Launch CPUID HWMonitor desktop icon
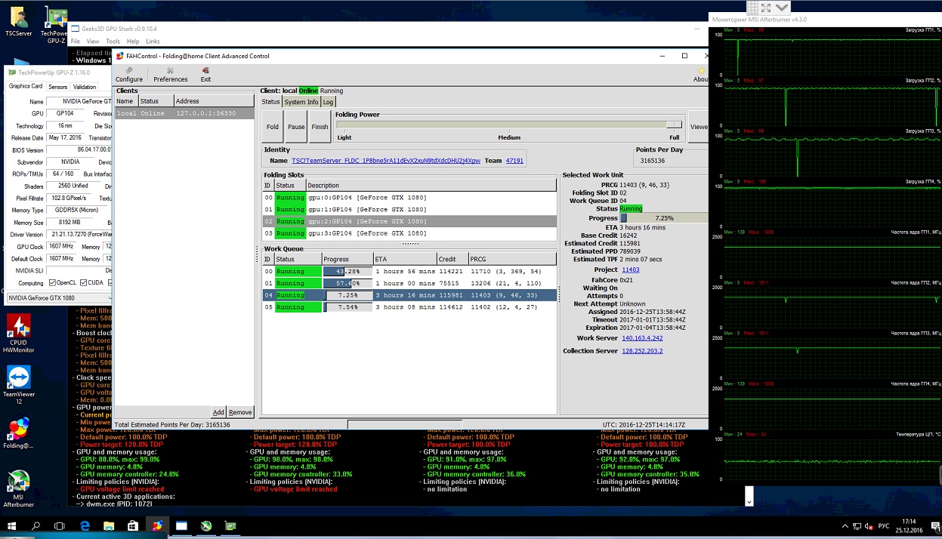Screen dimensions: 942x539 18,333
